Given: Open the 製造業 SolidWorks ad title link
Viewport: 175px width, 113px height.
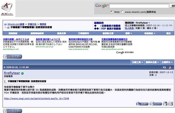Looking at the screenshot, I should coord(80,39).
